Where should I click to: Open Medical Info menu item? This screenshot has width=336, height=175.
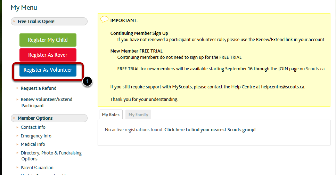[33, 144]
